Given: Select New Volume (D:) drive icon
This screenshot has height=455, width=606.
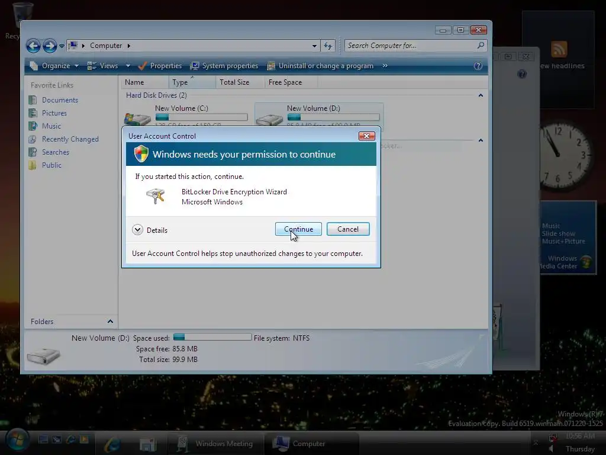Looking at the screenshot, I should tap(269, 119).
